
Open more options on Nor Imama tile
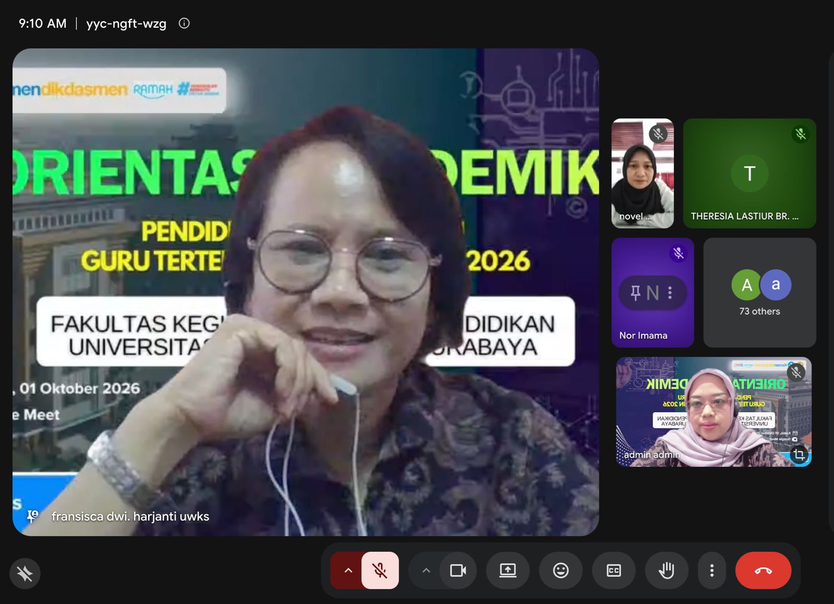[x=670, y=293]
